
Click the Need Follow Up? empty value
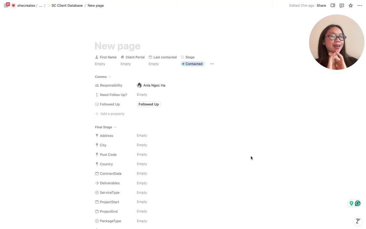(142, 94)
